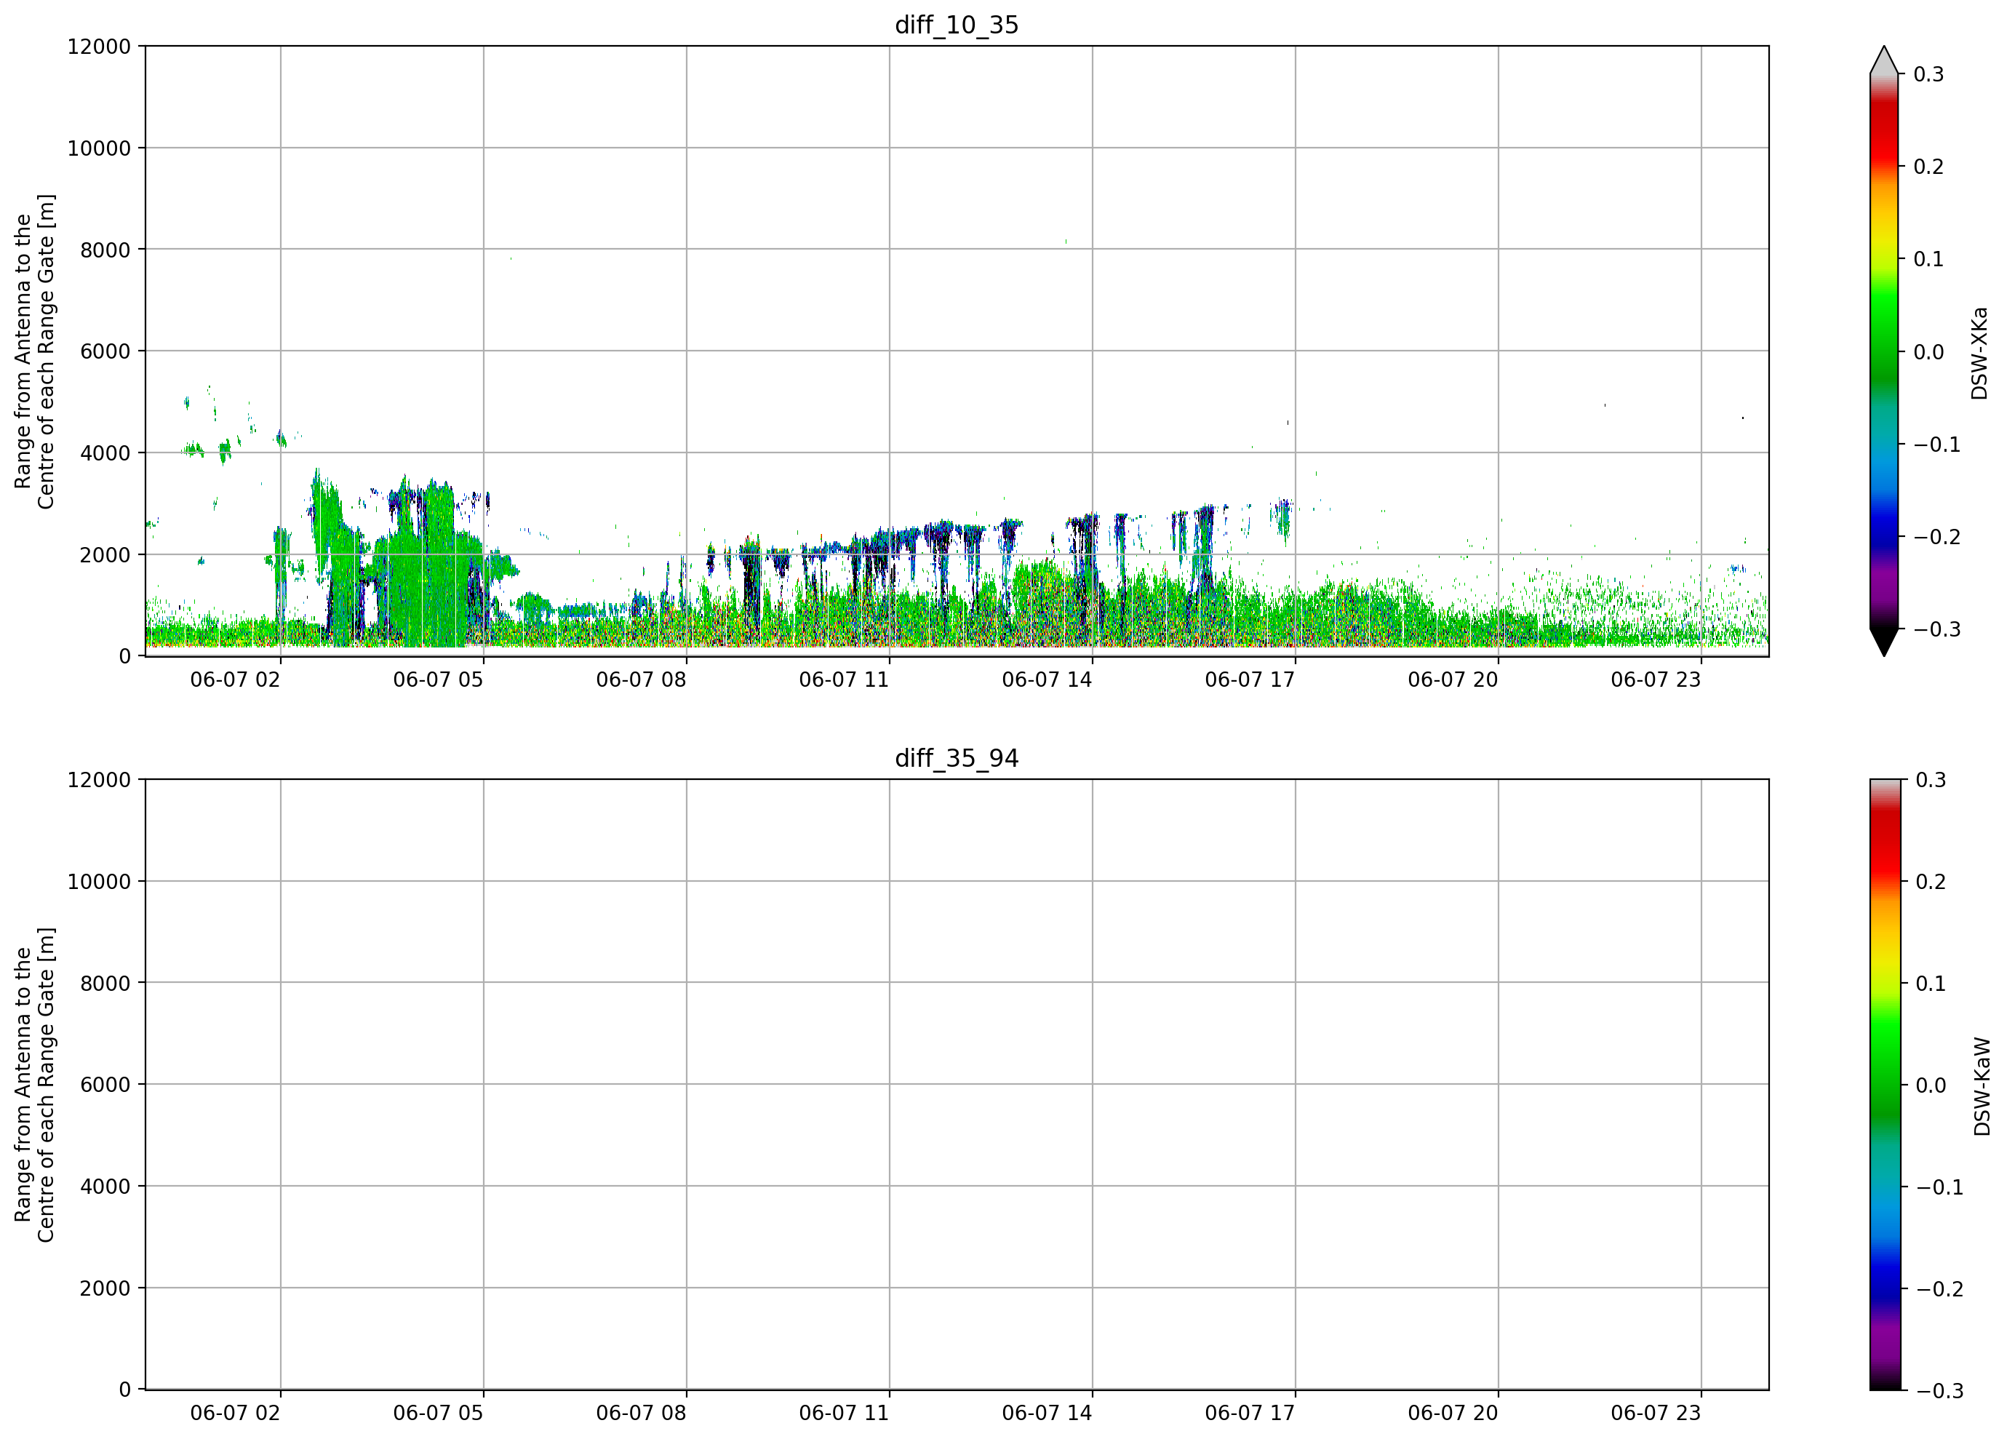Click 0.1 tick on DSW-KaW colorbar
The height and width of the screenshot is (1439, 2007).
pyautogui.click(x=1931, y=984)
